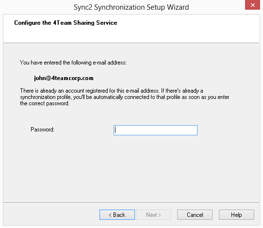Image resolution: width=263 pixels, height=228 pixels.
Task: Select the john@4teamcorp.com email address text
Action: click(64, 78)
